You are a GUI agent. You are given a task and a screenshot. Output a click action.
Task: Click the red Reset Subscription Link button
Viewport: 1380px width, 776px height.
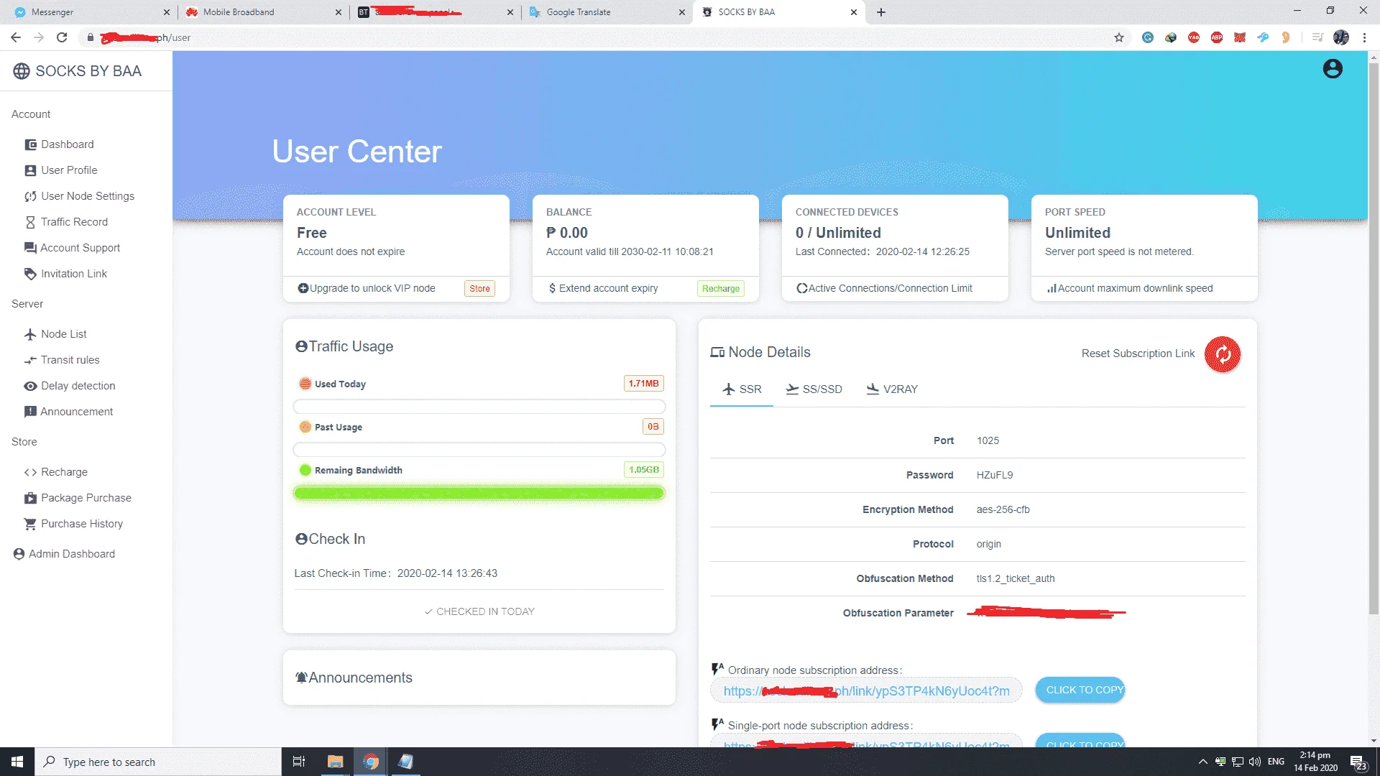click(1223, 354)
